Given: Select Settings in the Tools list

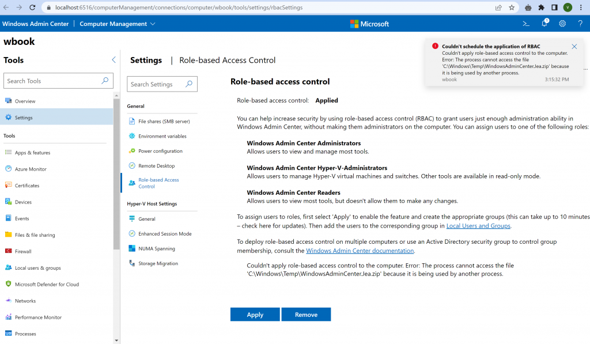Looking at the screenshot, I should pos(56,118).
